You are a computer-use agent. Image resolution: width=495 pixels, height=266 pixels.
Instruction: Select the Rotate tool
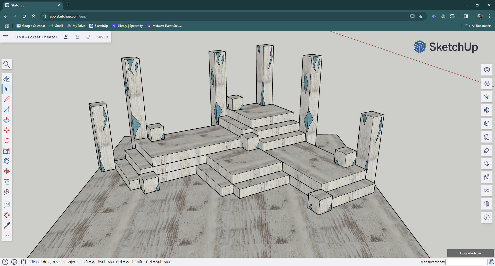click(7, 140)
